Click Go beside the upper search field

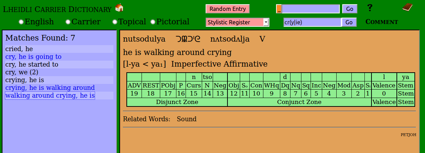(x=349, y=9)
